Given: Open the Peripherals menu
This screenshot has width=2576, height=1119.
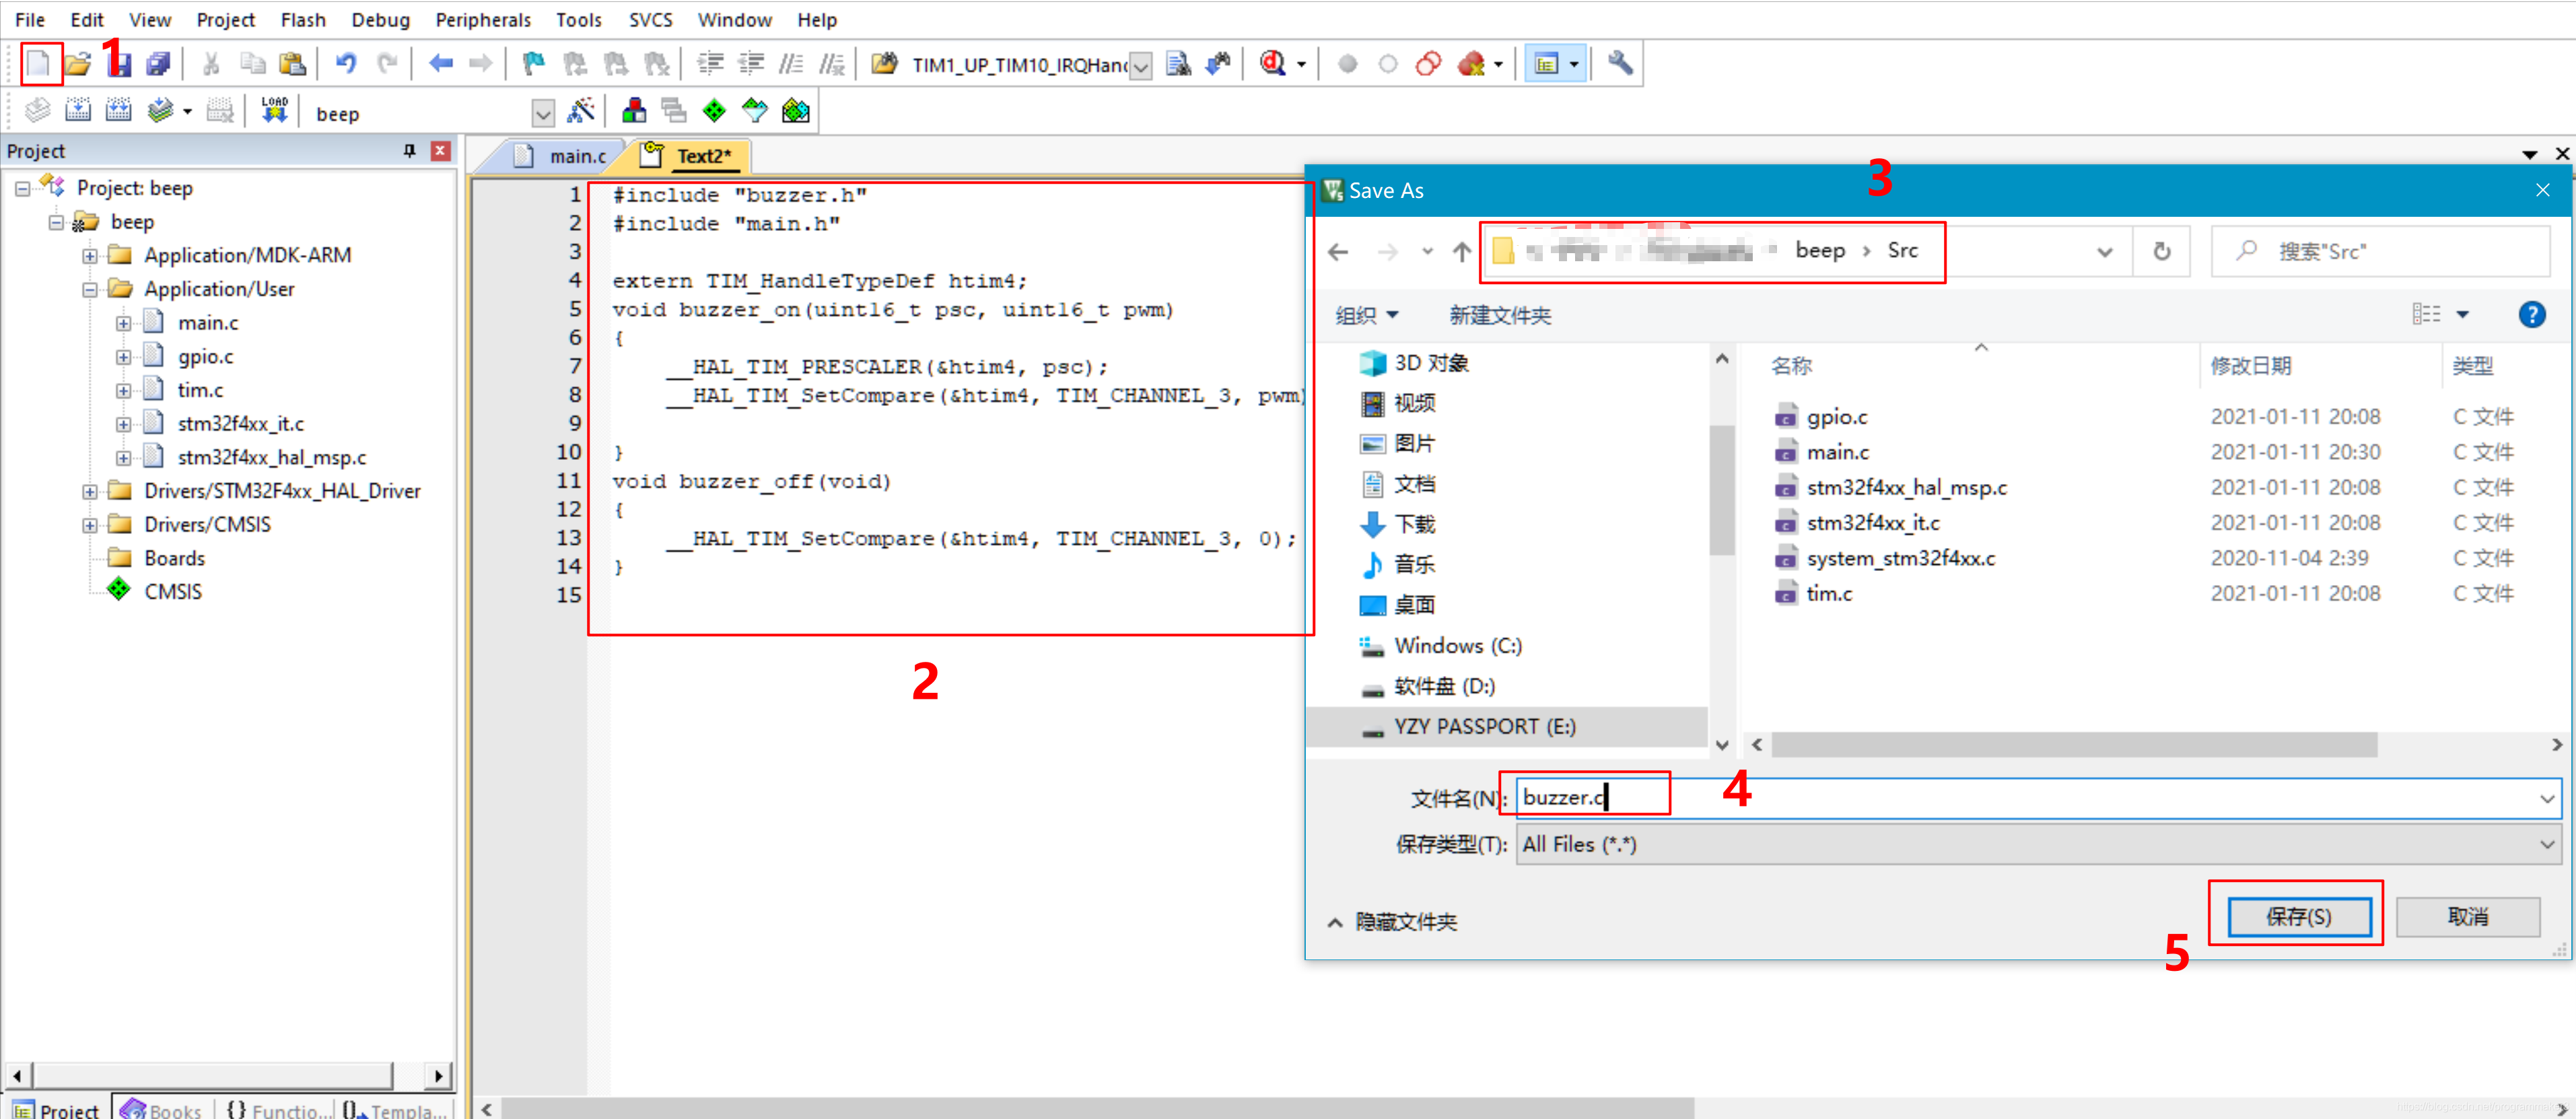Looking at the screenshot, I should (483, 19).
